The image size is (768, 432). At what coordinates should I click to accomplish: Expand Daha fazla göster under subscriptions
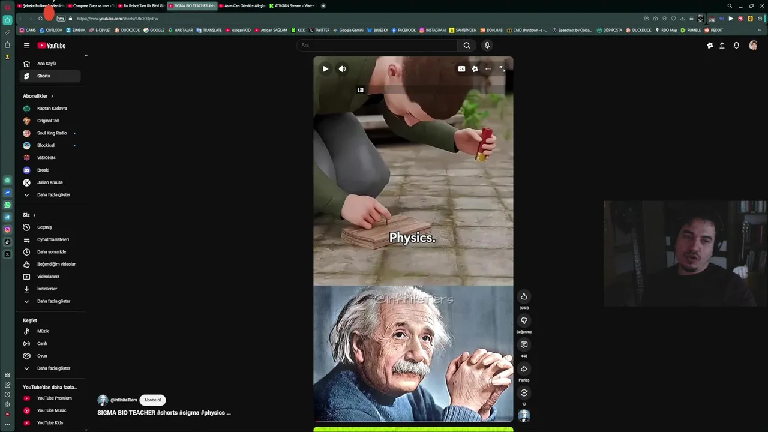(50, 195)
